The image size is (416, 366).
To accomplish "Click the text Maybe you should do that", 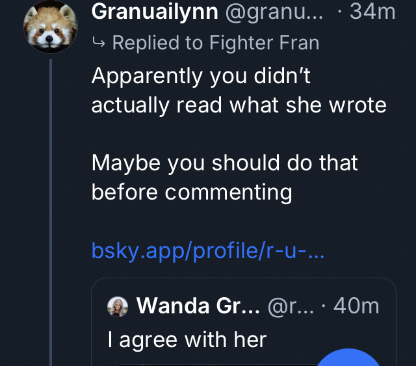I will click(x=224, y=163).
